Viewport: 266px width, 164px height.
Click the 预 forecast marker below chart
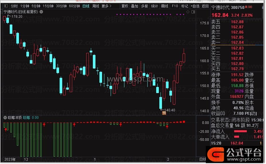pyautogui.click(x=164, y=113)
